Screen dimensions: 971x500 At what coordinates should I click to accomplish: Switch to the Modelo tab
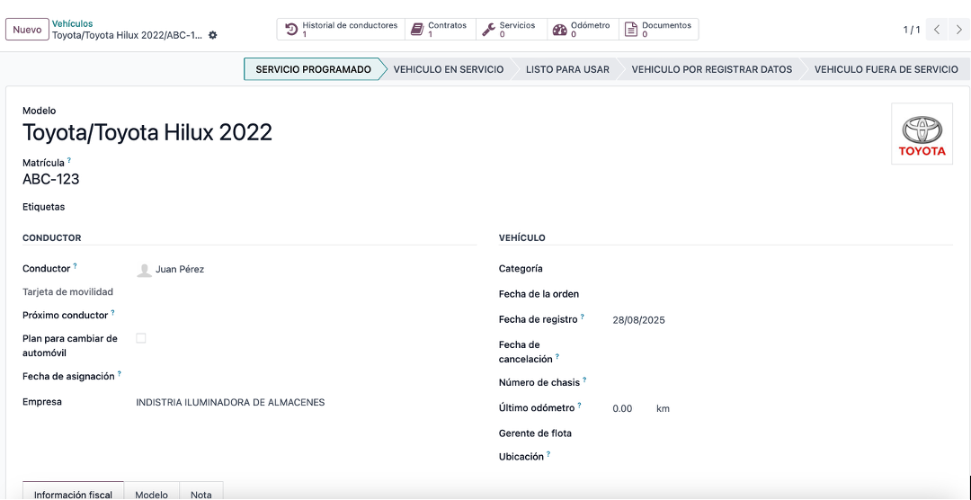(152, 491)
